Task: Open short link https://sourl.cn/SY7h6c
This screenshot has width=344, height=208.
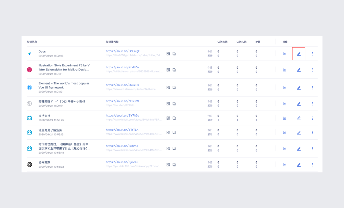Action: click(122, 116)
